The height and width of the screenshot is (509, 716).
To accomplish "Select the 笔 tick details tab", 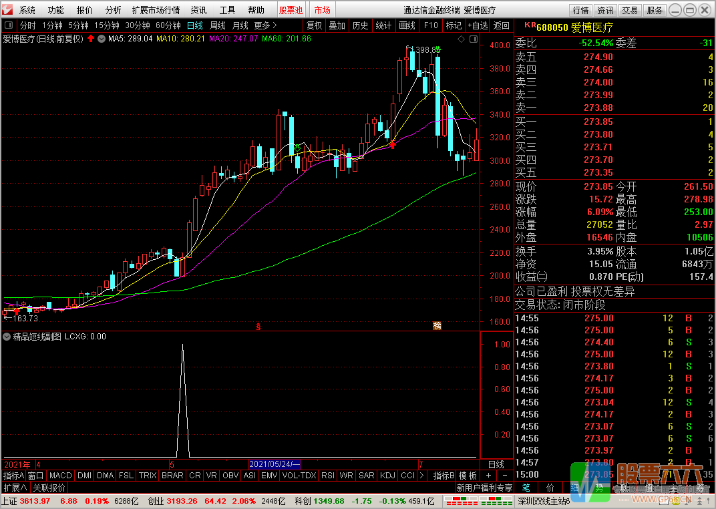I will [x=526, y=488].
